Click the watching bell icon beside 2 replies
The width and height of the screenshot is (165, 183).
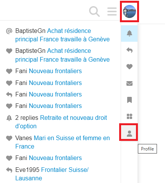coord(9,118)
